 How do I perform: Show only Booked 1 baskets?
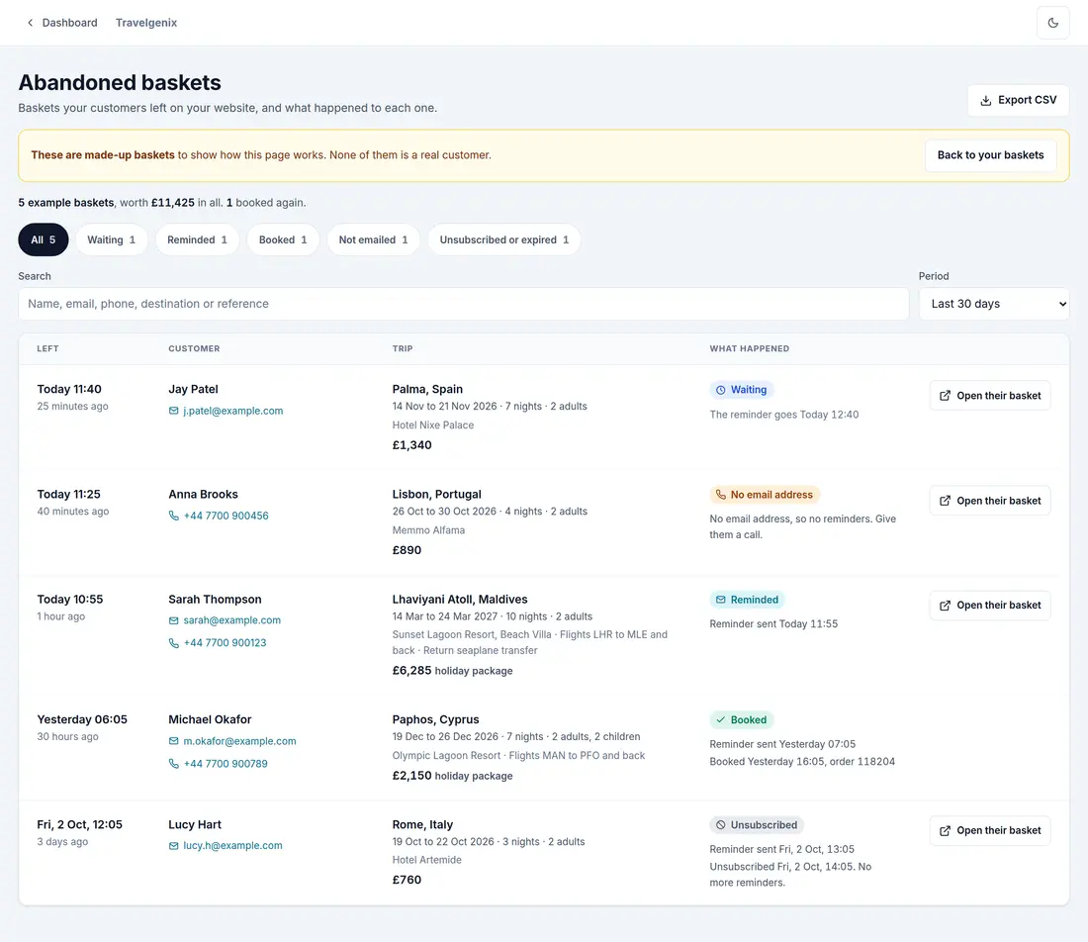click(283, 240)
